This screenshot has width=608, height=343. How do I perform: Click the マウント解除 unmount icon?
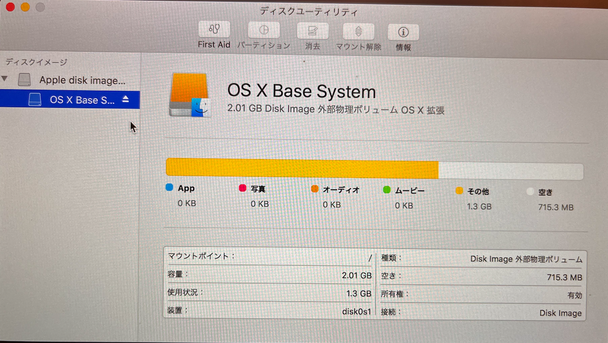[x=358, y=31]
